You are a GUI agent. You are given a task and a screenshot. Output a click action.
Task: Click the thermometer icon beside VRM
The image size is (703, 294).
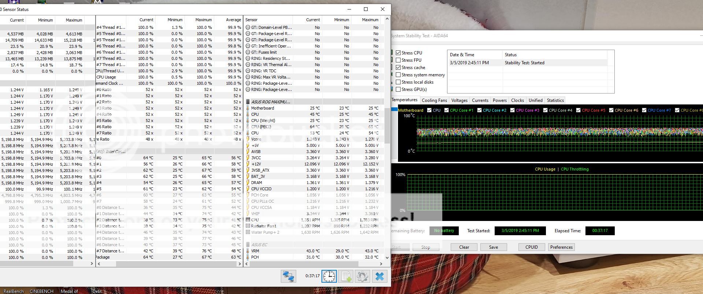click(x=248, y=251)
